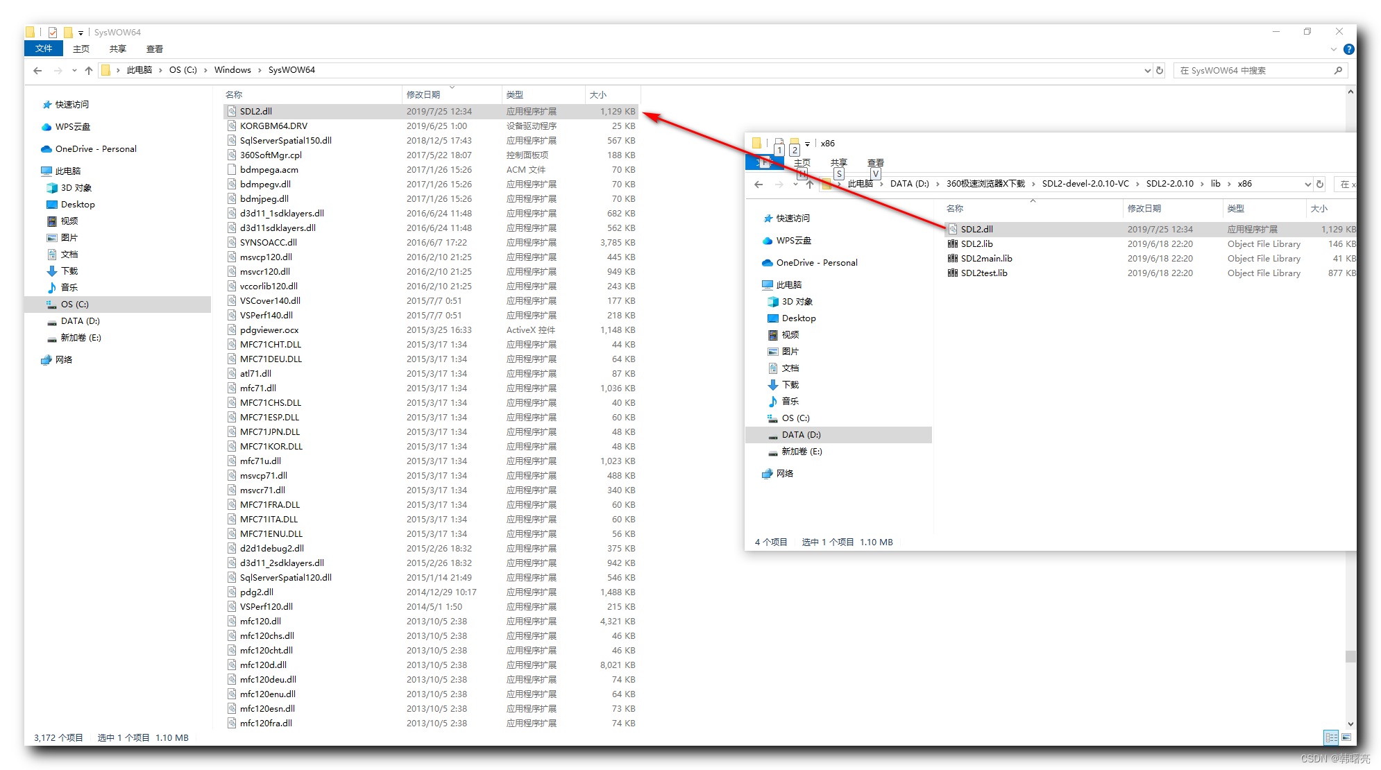This screenshot has height=770, width=1381.
Task: Click OS (C:) in the breadcrumb bar
Action: (183, 70)
